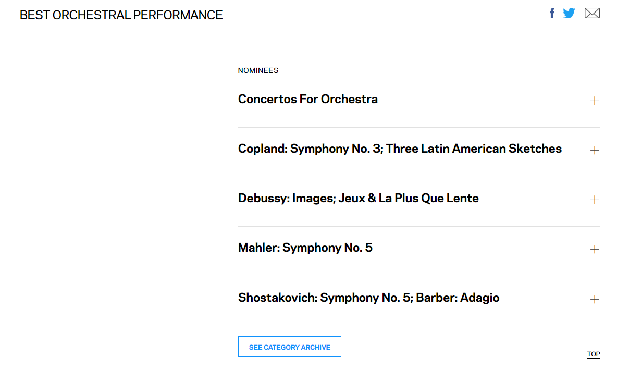Open the Copland: Symphony No. 3 nominee title

pos(313,149)
